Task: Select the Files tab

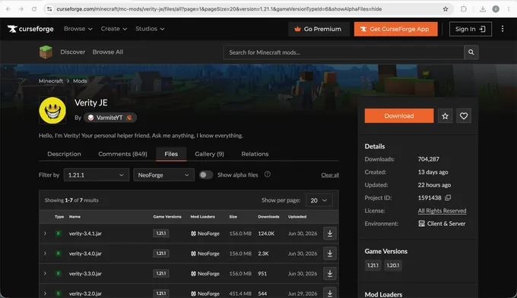Action: [x=171, y=154]
